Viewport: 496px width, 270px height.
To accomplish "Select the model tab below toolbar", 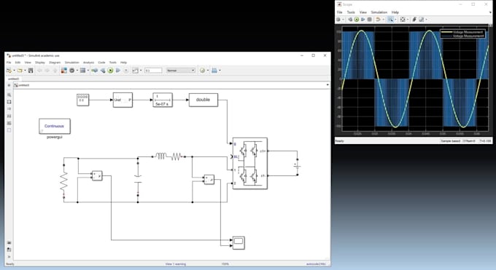I will [14, 79].
